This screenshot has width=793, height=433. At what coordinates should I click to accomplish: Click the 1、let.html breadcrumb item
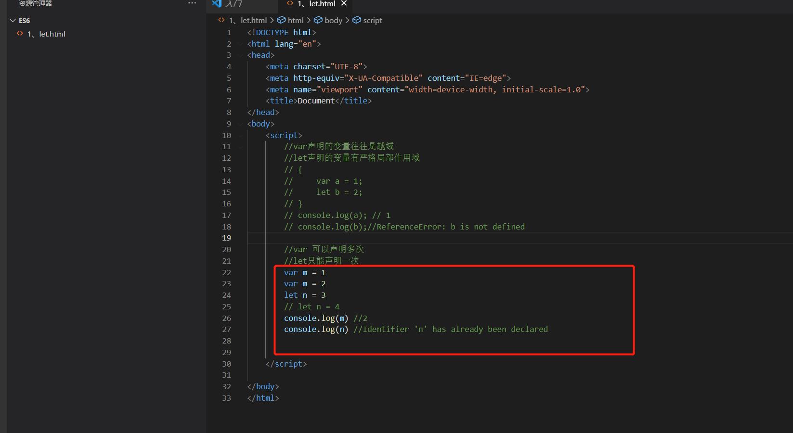(x=247, y=20)
